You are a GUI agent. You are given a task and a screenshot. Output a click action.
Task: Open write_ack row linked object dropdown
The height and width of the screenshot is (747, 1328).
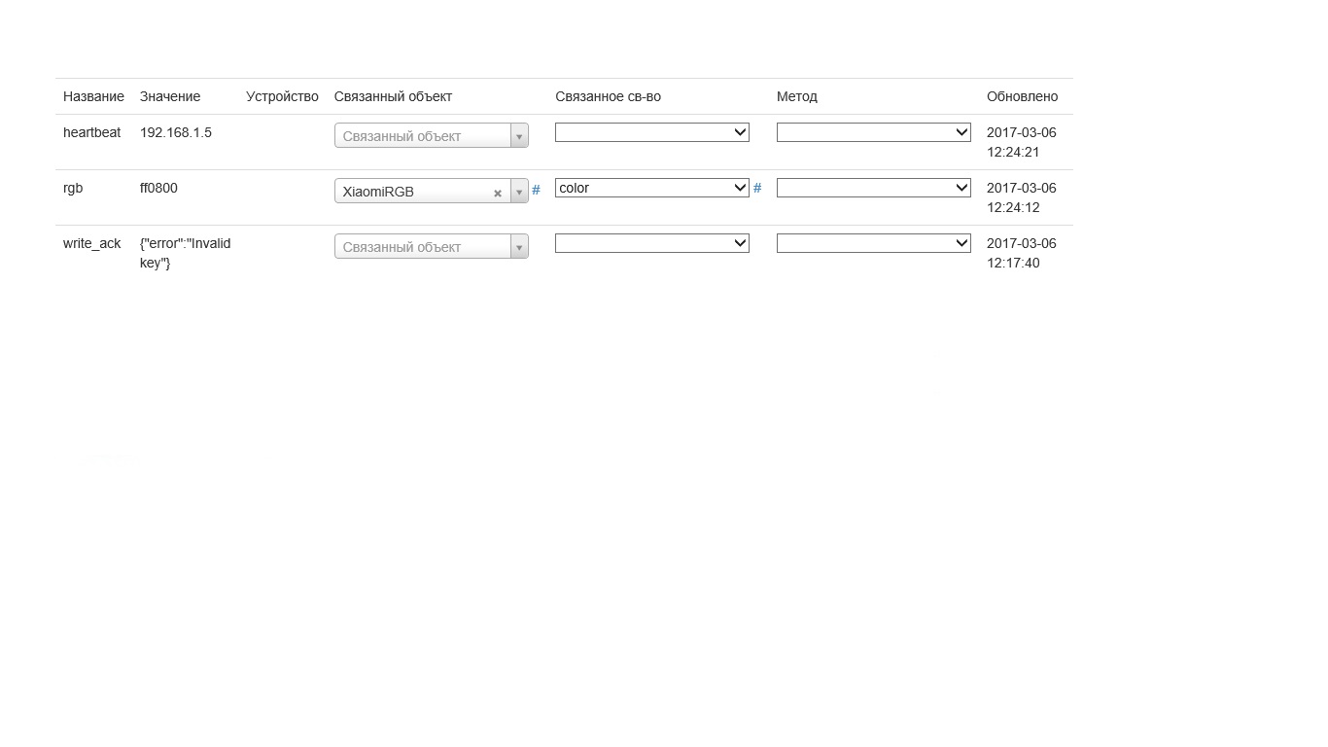tap(431, 247)
